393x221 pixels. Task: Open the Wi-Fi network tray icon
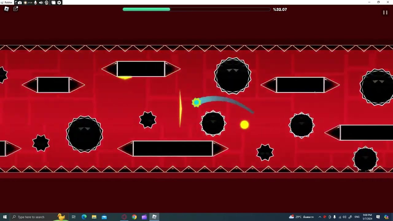pyautogui.click(x=339, y=217)
